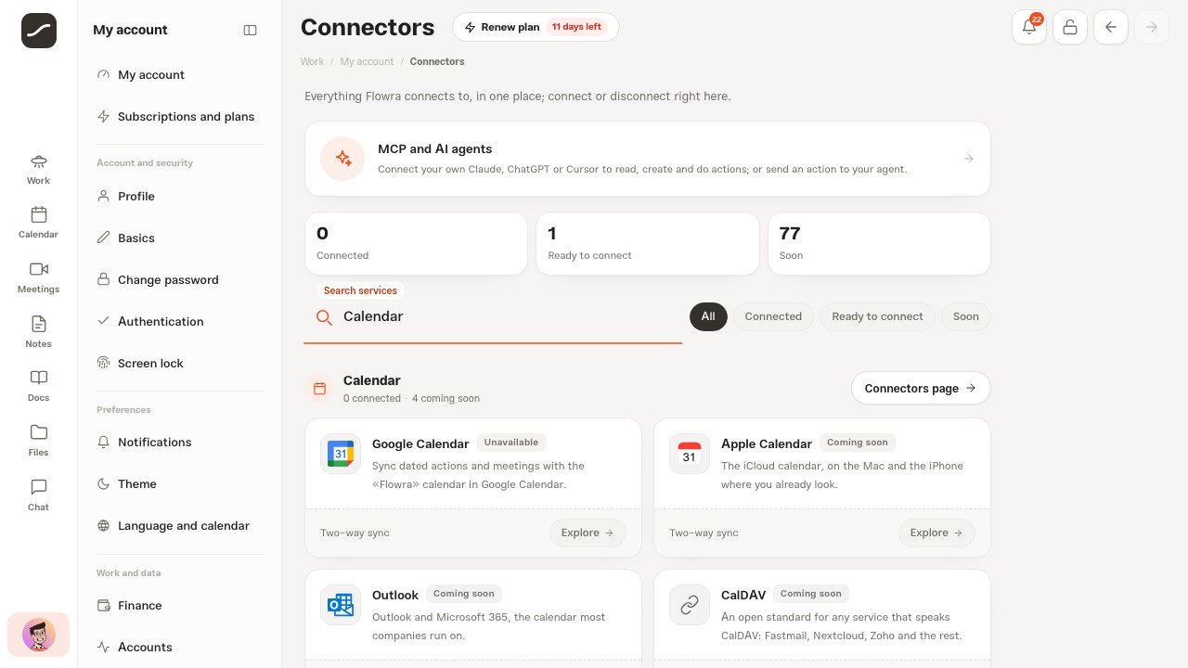Explore the Google Calendar connector
The image size is (1188, 668).
[588, 533]
